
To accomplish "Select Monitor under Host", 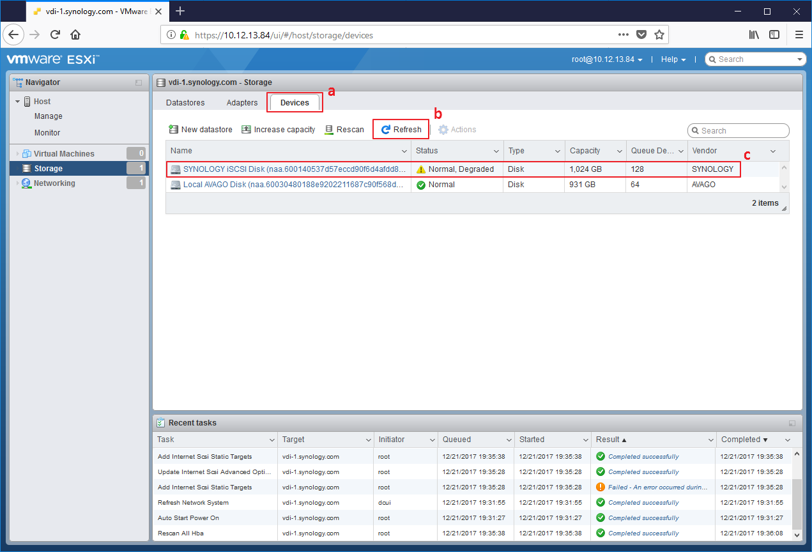I will click(47, 133).
